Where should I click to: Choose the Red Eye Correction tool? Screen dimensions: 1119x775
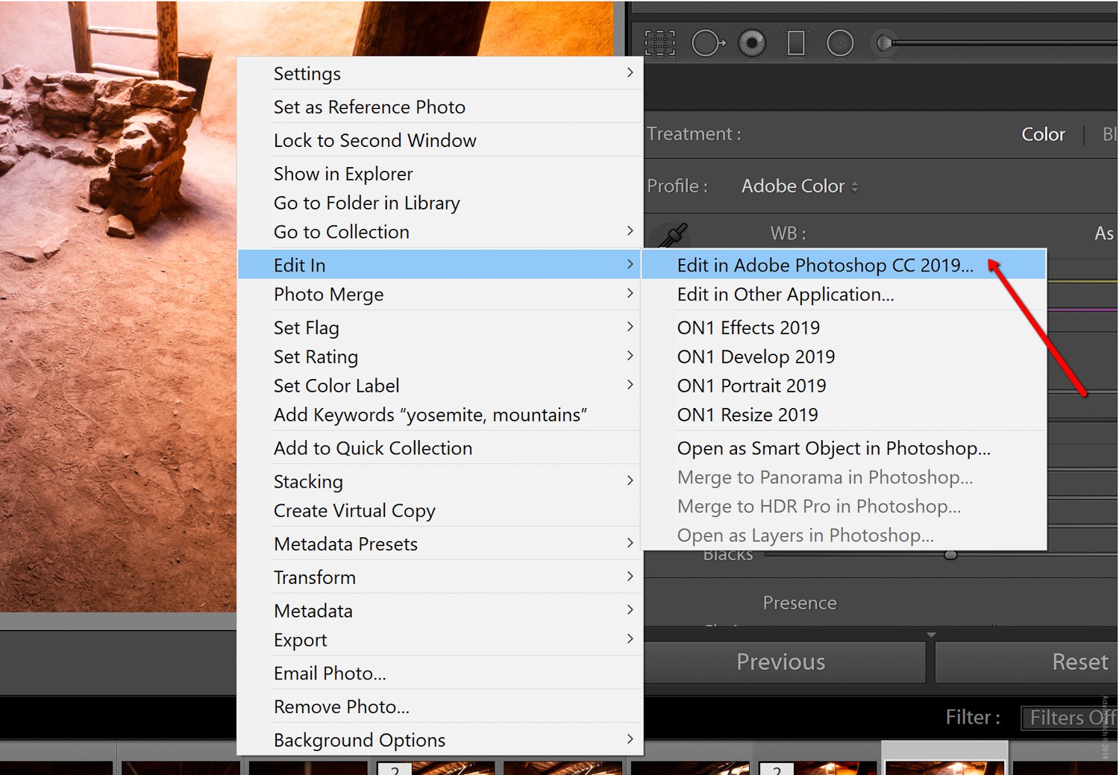tap(752, 43)
